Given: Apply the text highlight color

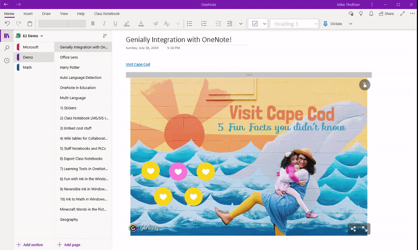Looking at the screenshot, I should pyautogui.click(x=127, y=23).
